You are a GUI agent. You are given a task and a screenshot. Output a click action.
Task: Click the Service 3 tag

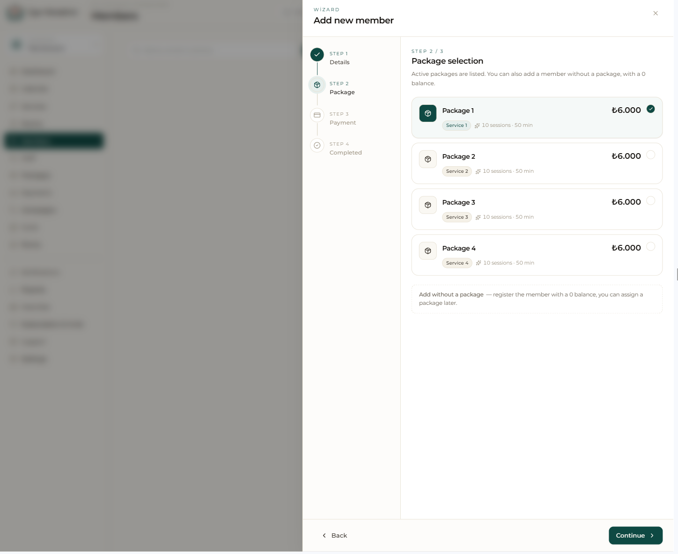point(457,217)
